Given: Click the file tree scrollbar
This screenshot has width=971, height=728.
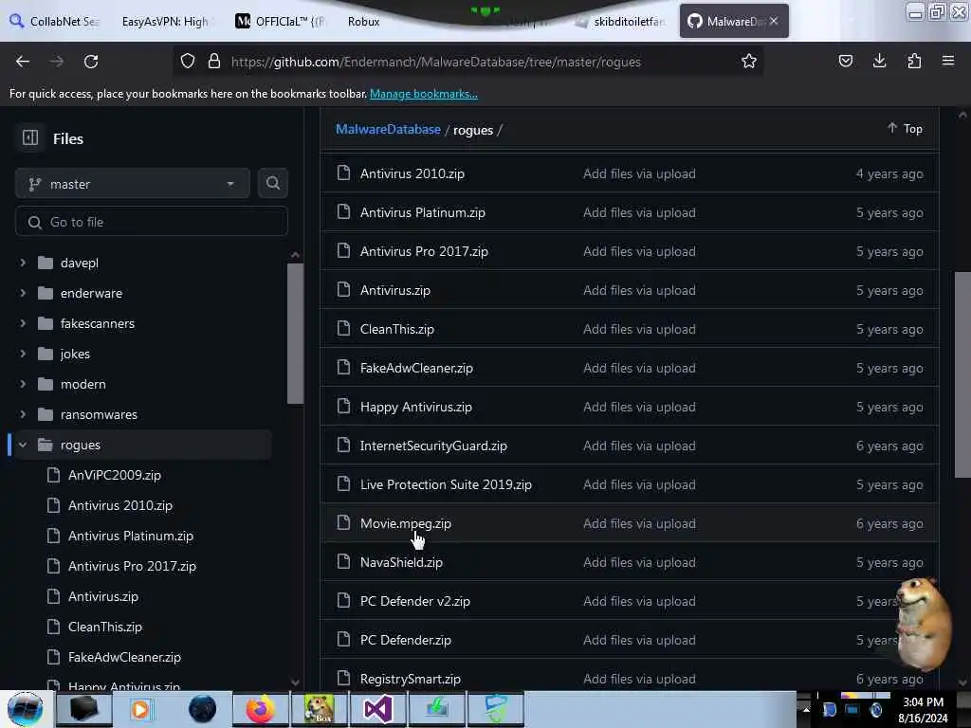Looking at the screenshot, I should click(295, 333).
